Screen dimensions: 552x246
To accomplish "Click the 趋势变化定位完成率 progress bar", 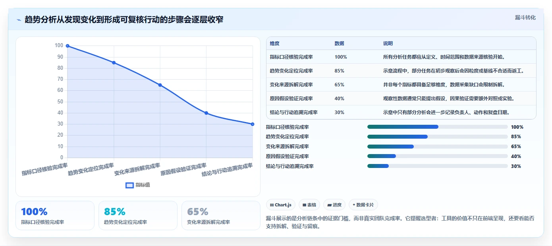I will 438,137.
